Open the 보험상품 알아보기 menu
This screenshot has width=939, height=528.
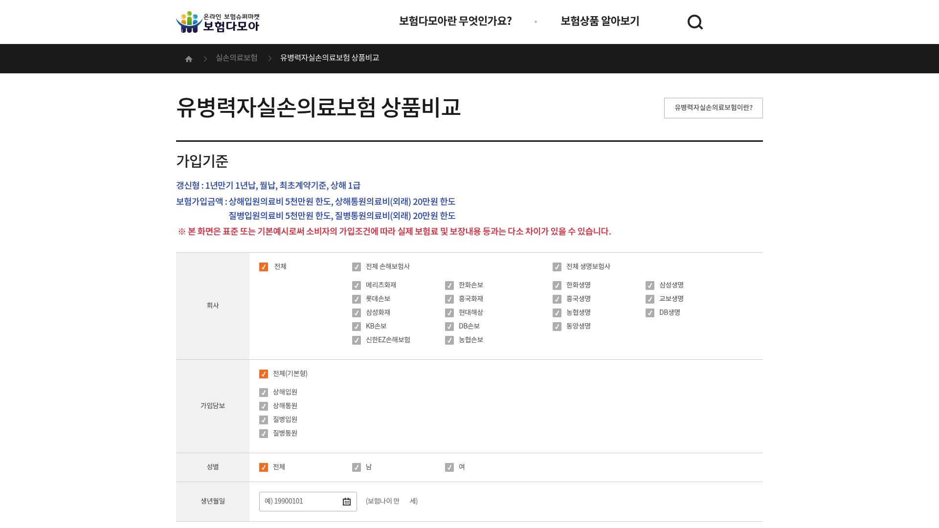[x=600, y=22]
